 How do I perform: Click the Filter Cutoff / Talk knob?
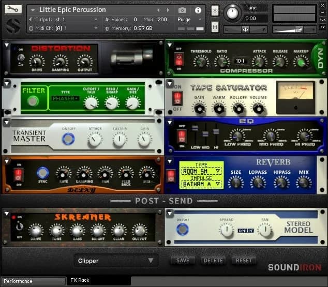pyautogui.click(x=91, y=103)
